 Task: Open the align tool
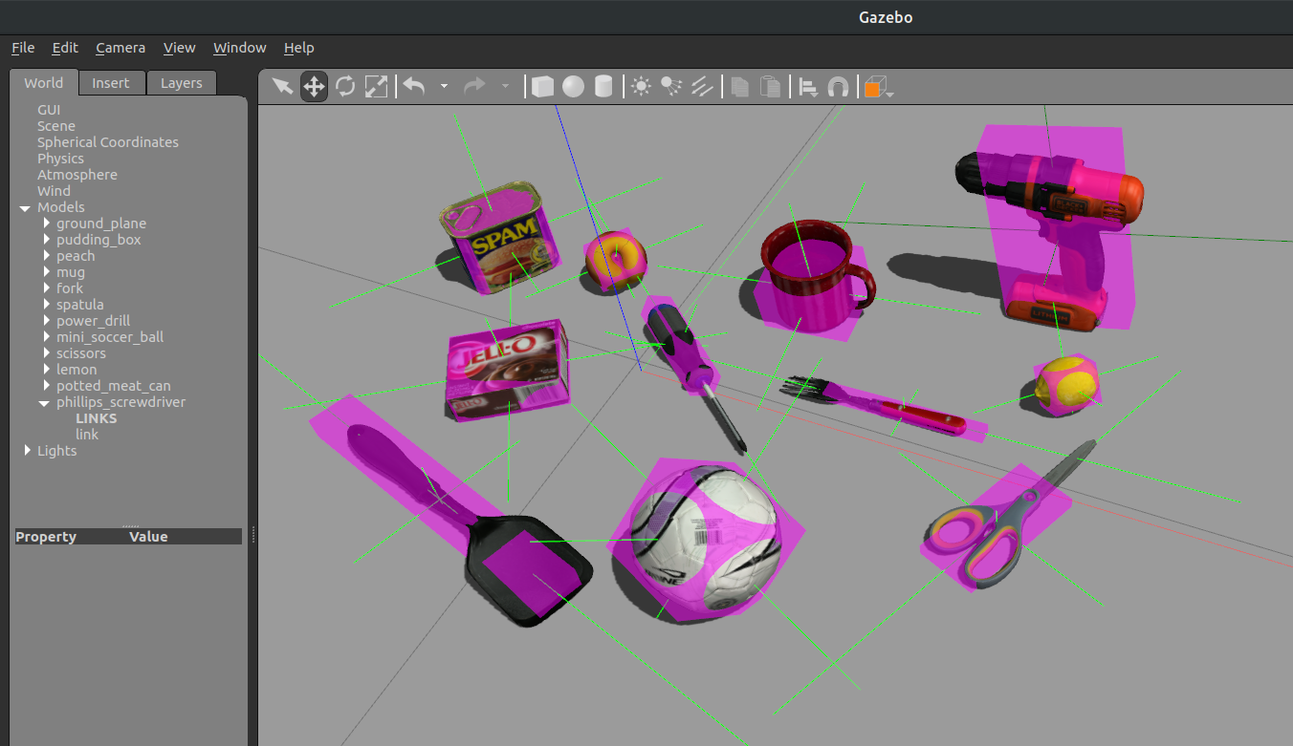point(808,87)
